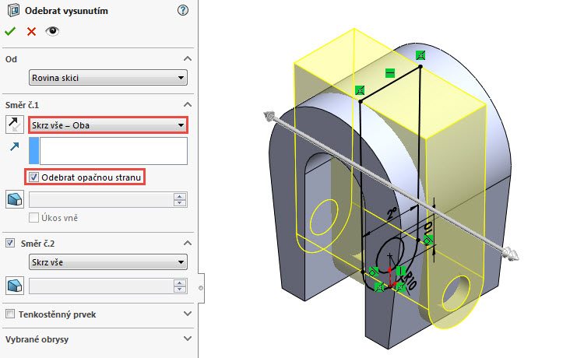Click the Směr č.1 draft angle field
This screenshot has width=584, height=358.
[x=101, y=200]
